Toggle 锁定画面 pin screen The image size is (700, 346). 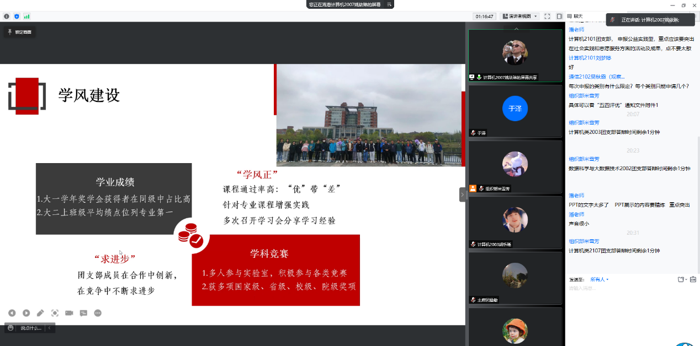(19, 32)
